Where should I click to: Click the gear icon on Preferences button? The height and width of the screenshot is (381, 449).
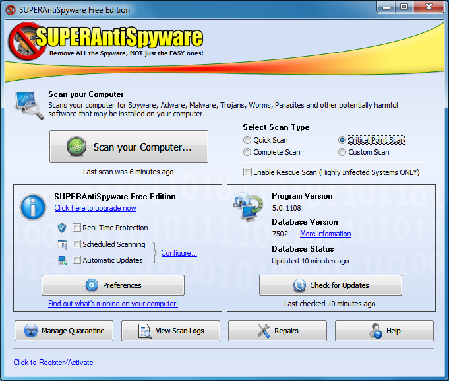click(92, 285)
